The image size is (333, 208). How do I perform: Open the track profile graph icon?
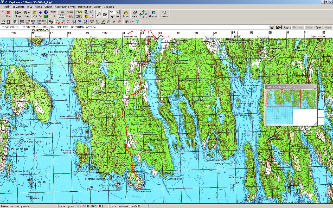132,22
